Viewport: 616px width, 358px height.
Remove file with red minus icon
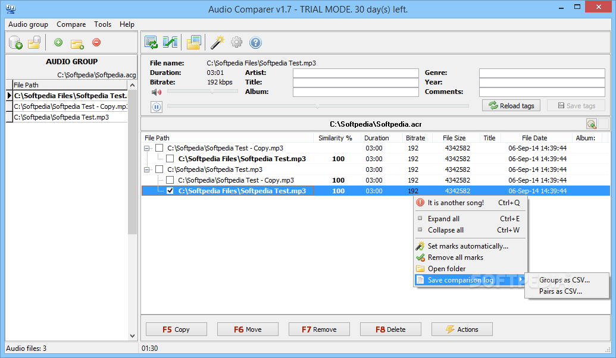point(96,42)
